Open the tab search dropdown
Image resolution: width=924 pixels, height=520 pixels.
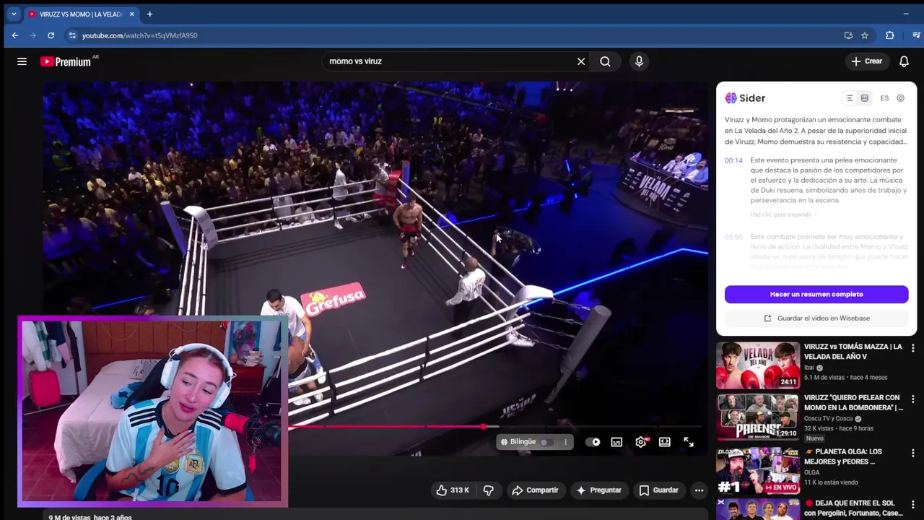[x=13, y=14]
